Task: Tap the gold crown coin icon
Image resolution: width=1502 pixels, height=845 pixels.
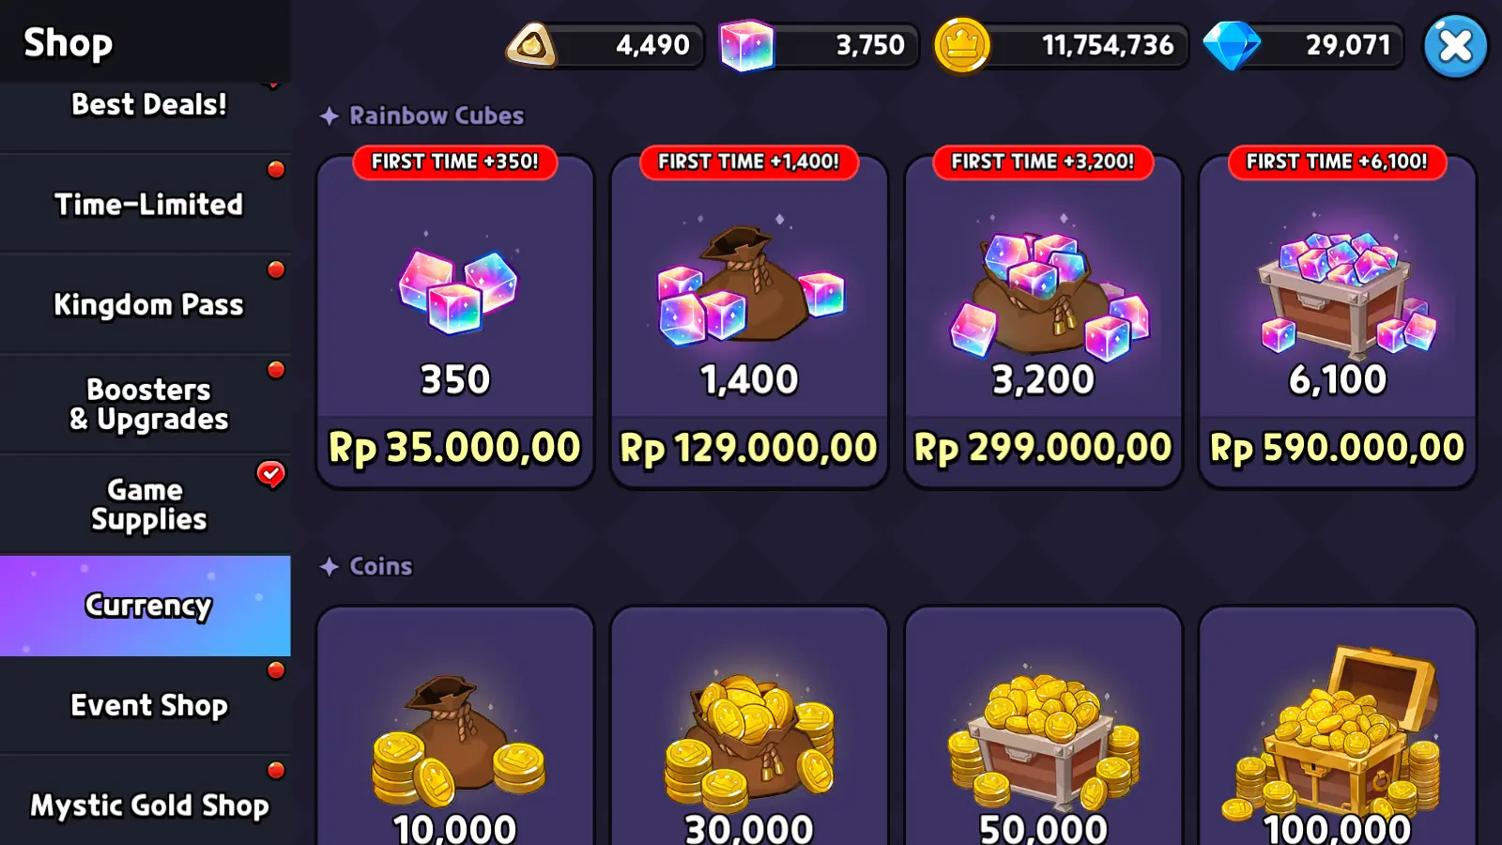Action: pyautogui.click(x=962, y=45)
